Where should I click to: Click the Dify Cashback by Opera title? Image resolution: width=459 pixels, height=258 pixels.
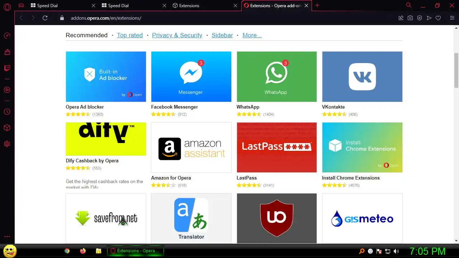coord(92,161)
